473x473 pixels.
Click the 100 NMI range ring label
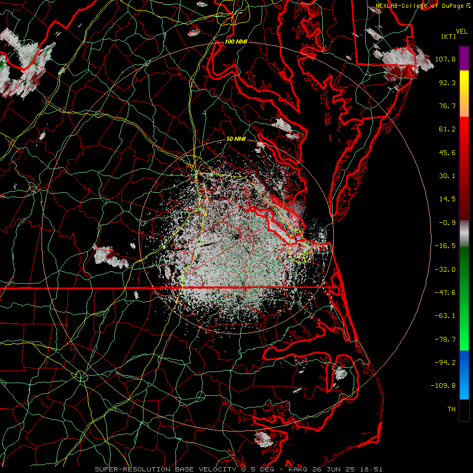[236, 42]
